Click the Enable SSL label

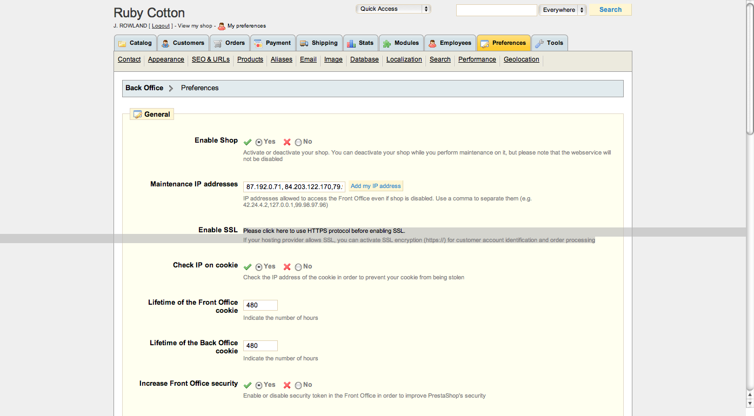pyautogui.click(x=218, y=230)
